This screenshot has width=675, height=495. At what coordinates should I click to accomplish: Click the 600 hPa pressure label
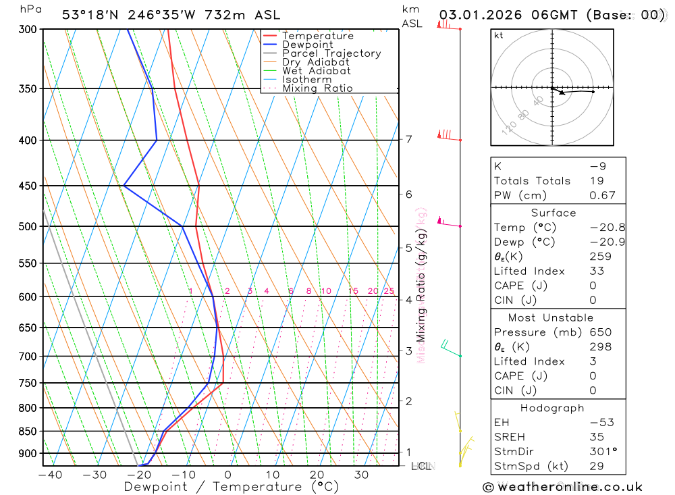[29, 297]
